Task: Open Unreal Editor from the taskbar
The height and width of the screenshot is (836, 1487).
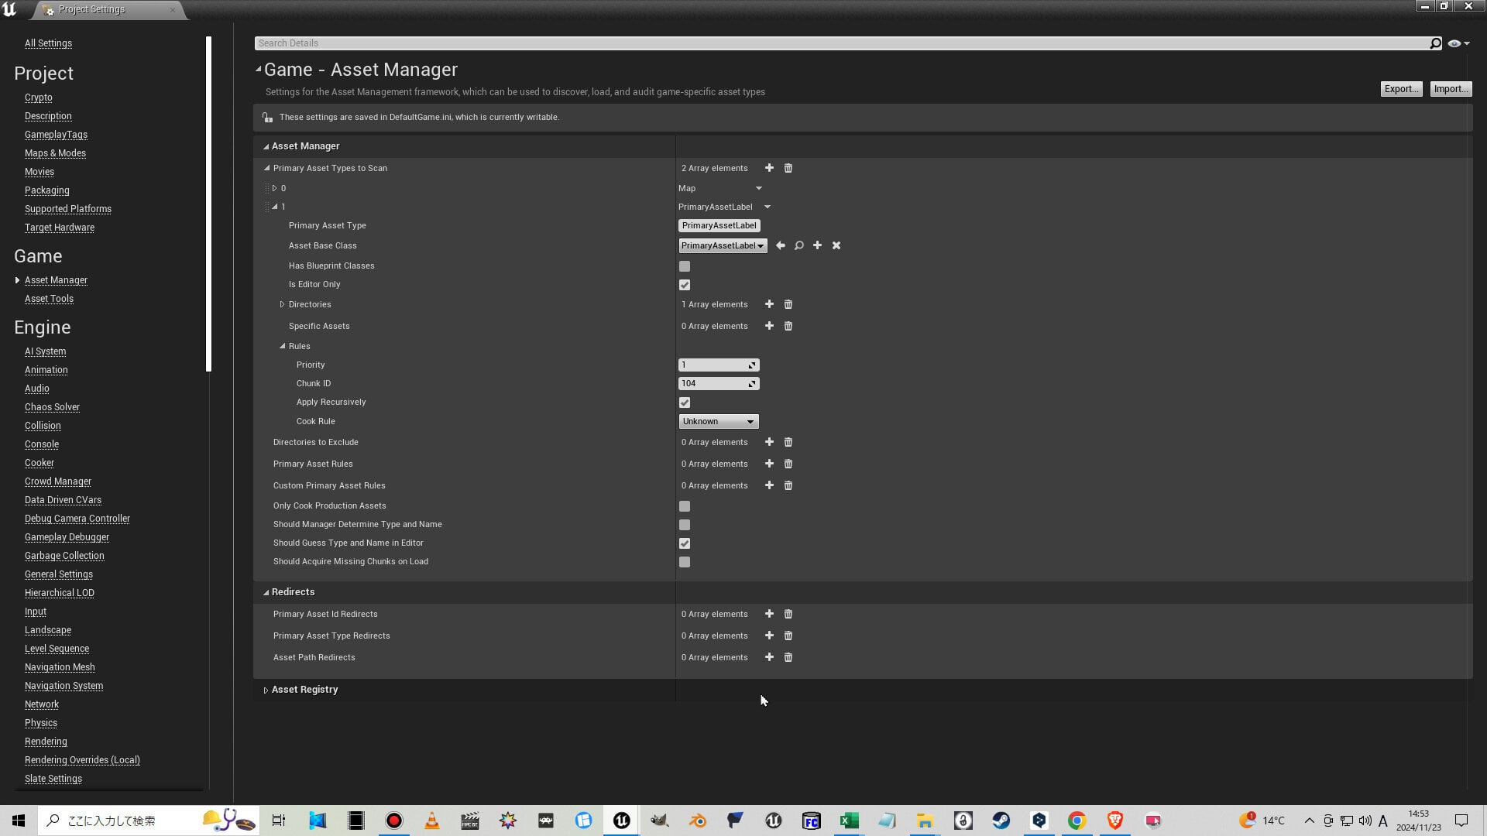Action: pos(622,821)
